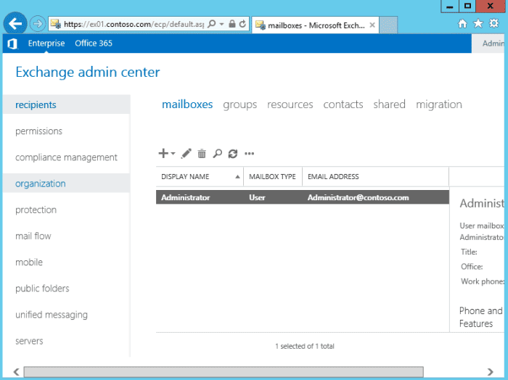This screenshot has width=508, height=380.
Task: Expand the address bar search dropdown arrow
Action: (x=221, y=24)
